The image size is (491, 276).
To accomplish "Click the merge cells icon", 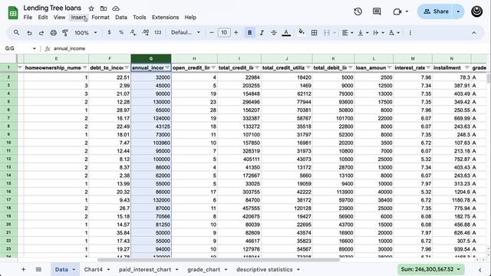I will (x=327, y=32).
